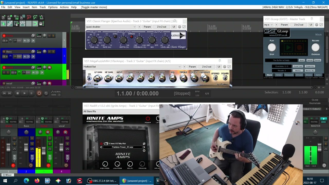329x185 pixels.
Task: Open the File menu
Action: click(x=3, y=7)
